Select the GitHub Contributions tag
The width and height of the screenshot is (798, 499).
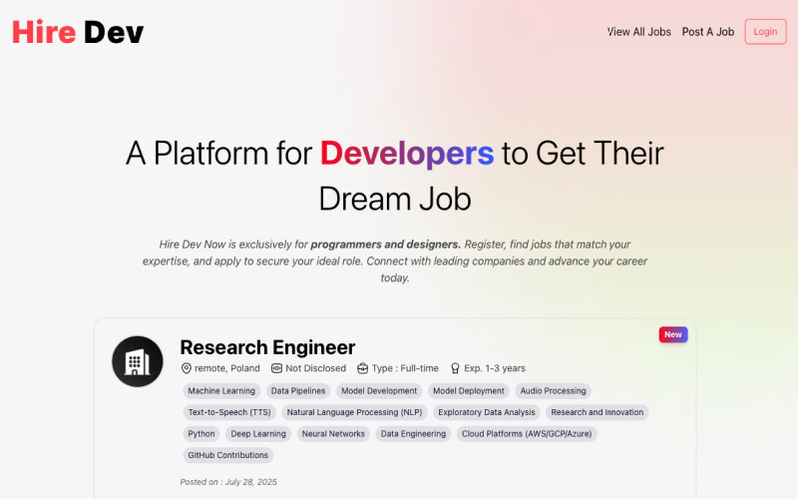click(x=227, y=455)
